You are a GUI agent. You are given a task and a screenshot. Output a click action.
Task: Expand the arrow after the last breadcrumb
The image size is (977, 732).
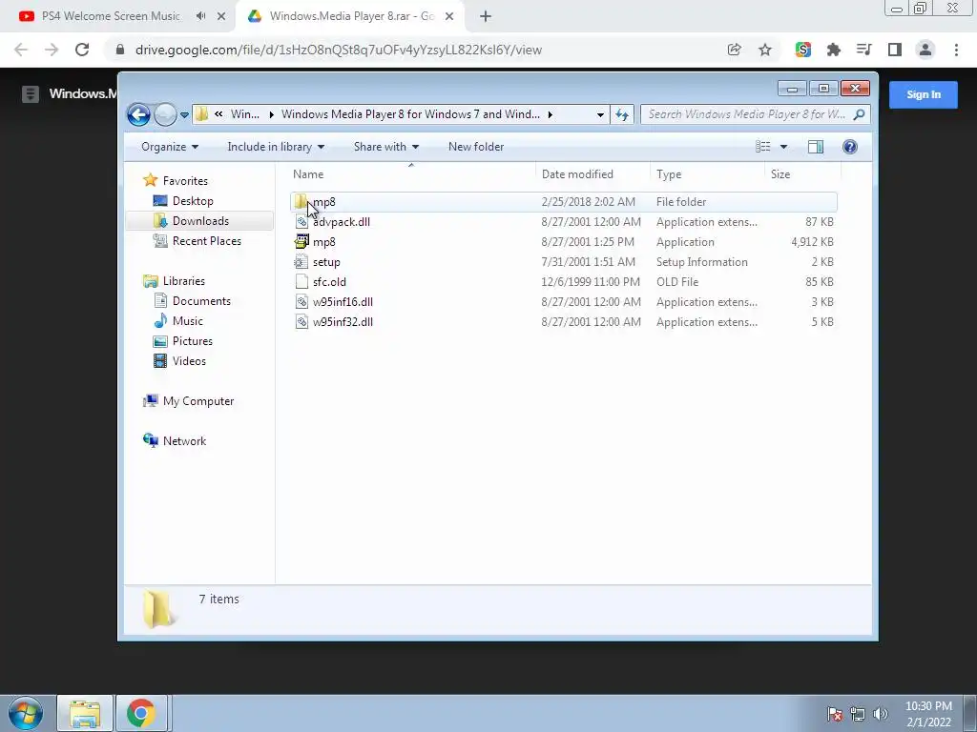click(551, 114)
